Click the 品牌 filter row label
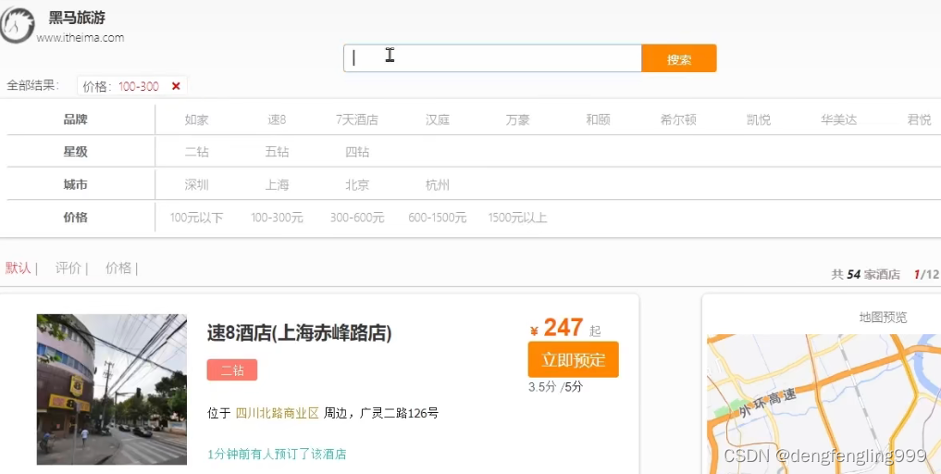This screenshot has width=941, height=474. (x=76, y=119)
